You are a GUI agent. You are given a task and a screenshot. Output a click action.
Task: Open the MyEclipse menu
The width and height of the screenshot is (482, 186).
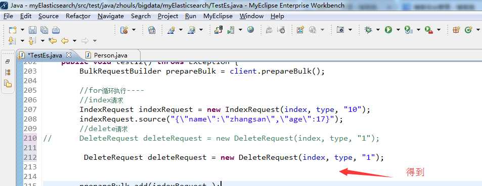point(218,16)
